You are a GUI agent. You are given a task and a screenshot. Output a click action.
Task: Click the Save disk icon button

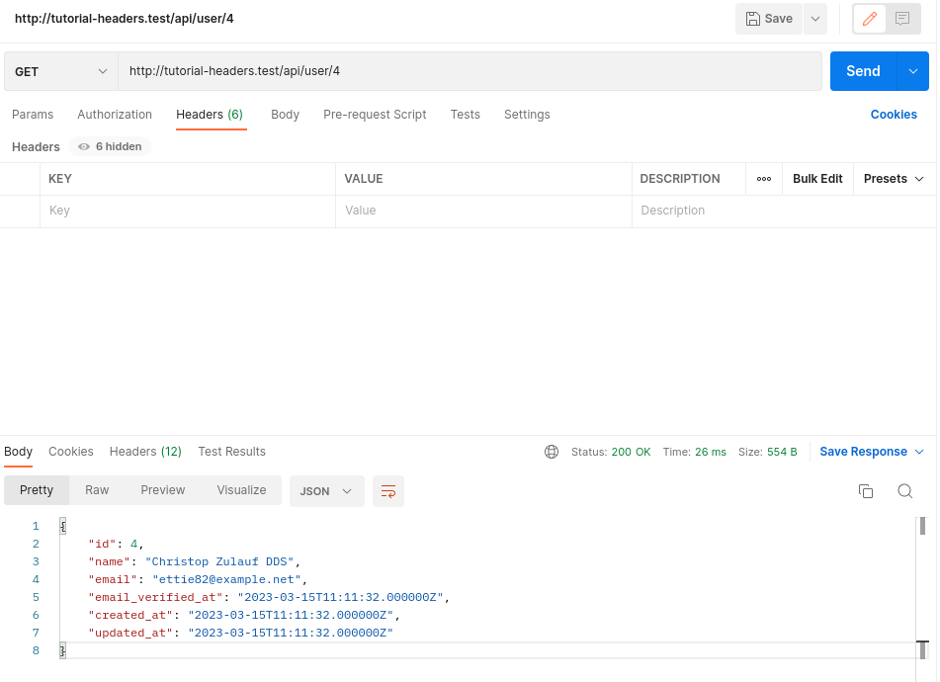768,19
